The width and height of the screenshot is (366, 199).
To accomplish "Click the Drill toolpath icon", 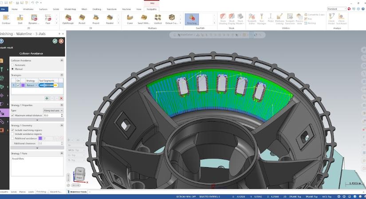I will (20, 18).
